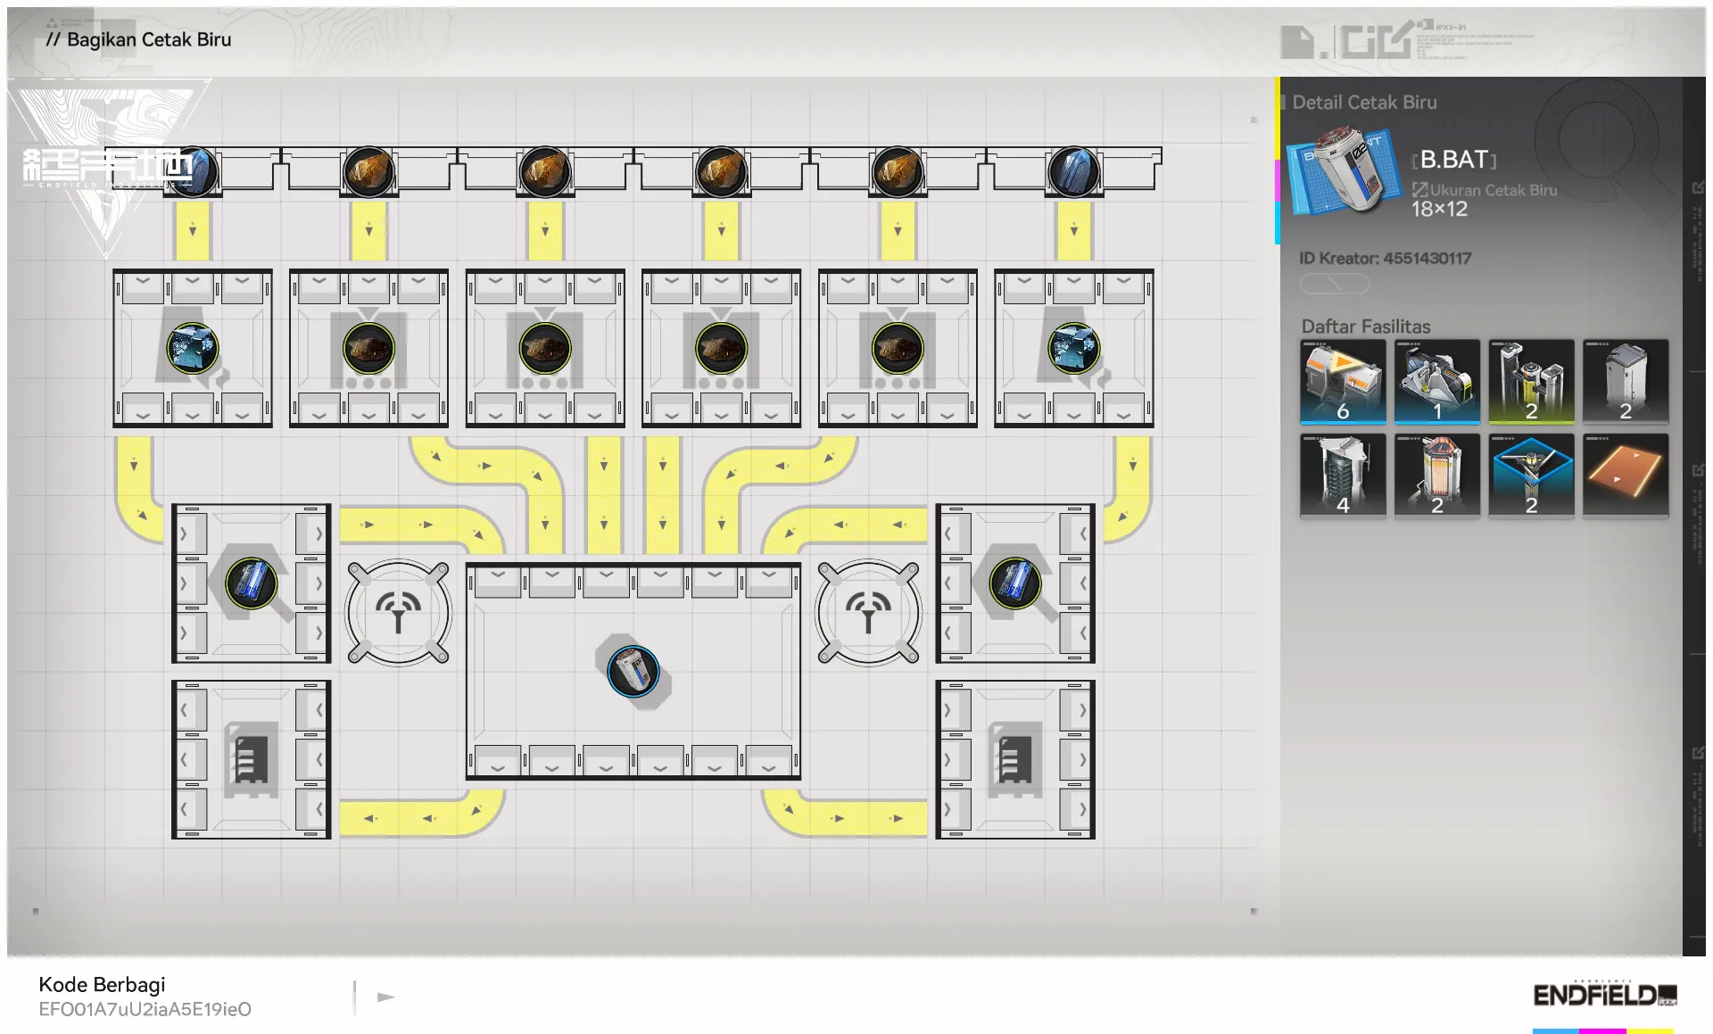Select fourth top-row machine with dark ore
The width and height of the screenshot is (1713, 1034).
pyautogui.click(x=721, y=348)
